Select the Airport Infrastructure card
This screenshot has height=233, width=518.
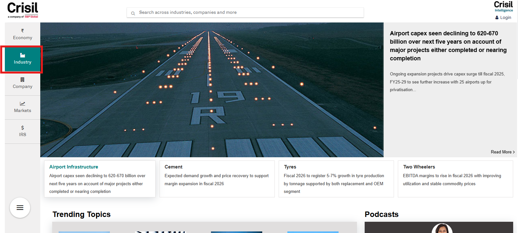click(x=100, y=179)
